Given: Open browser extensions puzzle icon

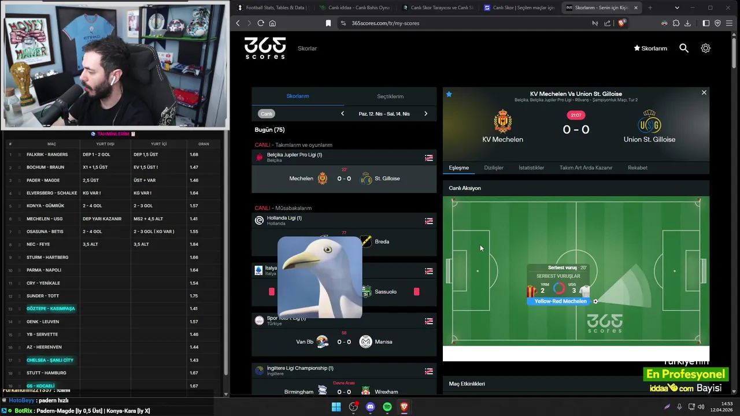Looking at the screenshot, I should click(676, 23).
